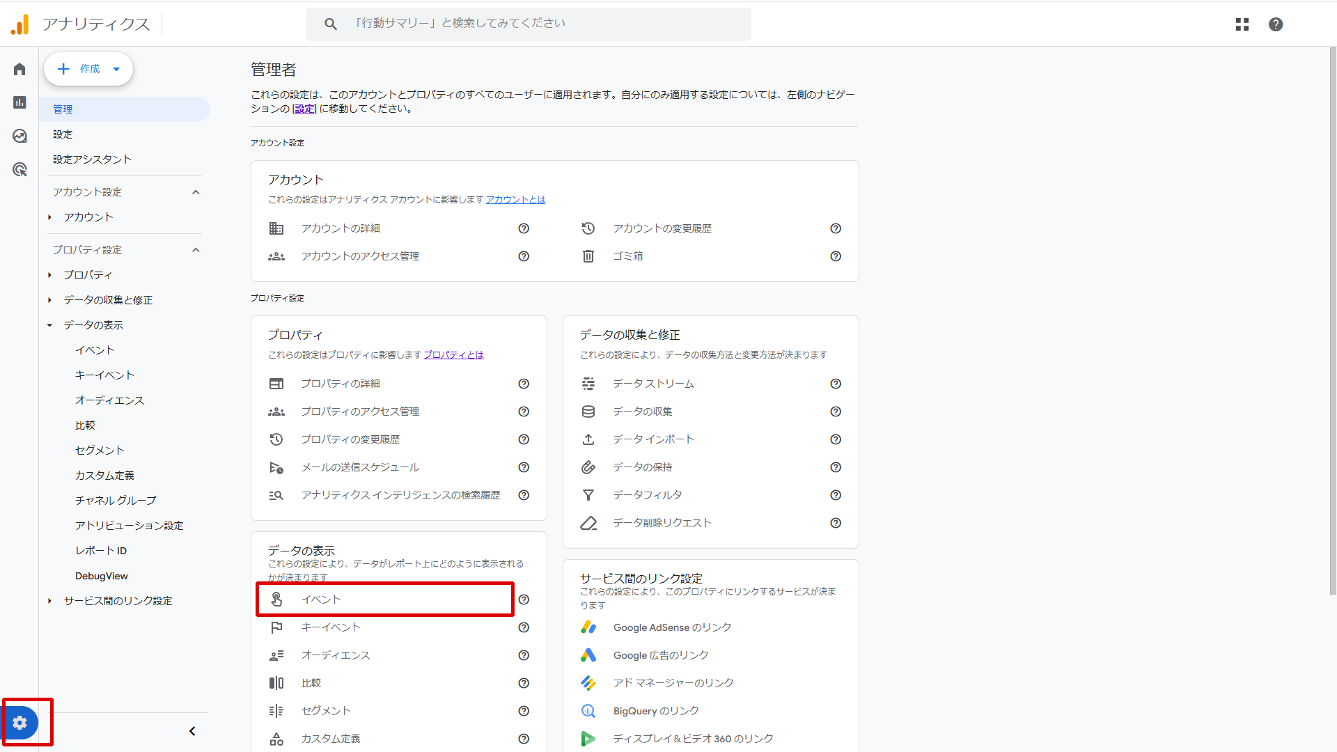The image size is (1337, 752).
Task: Open the アカウントとは link
Action: 515,200
